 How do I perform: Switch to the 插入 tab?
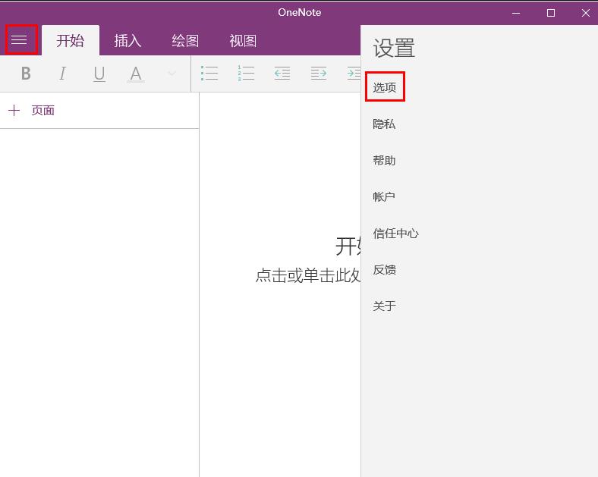point(127,40)
